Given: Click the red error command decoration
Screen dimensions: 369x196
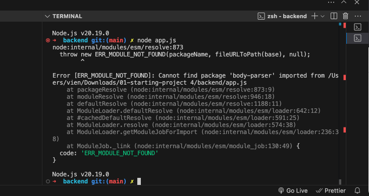Looking at the screenshot, I should (x=48, y=40).
